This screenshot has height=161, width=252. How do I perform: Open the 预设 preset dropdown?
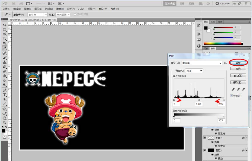pyautogui.click(x=202, y=63)
